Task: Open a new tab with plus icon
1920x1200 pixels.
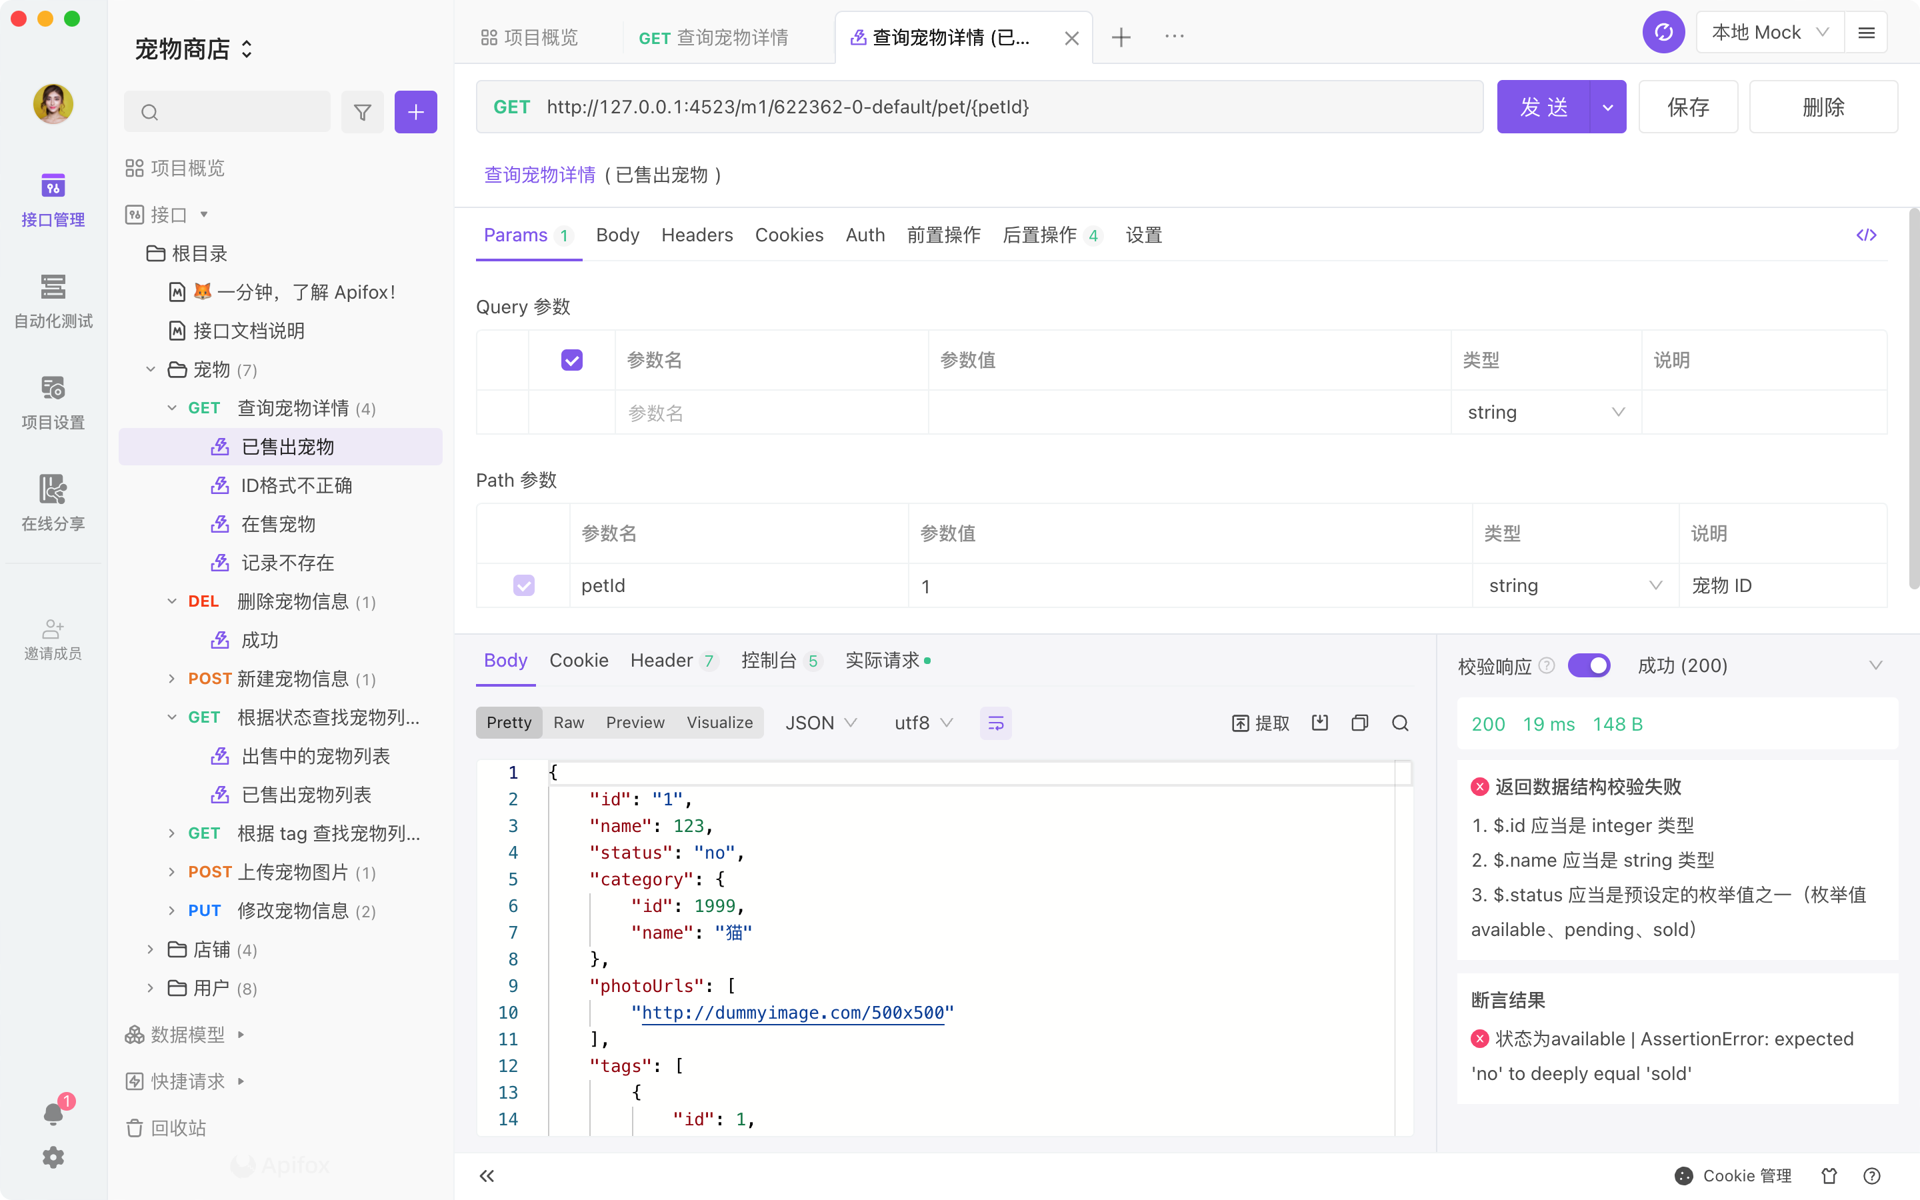Action: [1121, 37]
